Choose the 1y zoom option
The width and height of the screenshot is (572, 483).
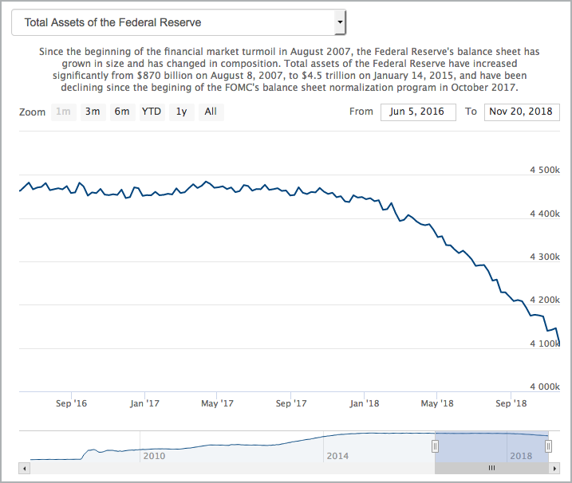coord(181,112)
